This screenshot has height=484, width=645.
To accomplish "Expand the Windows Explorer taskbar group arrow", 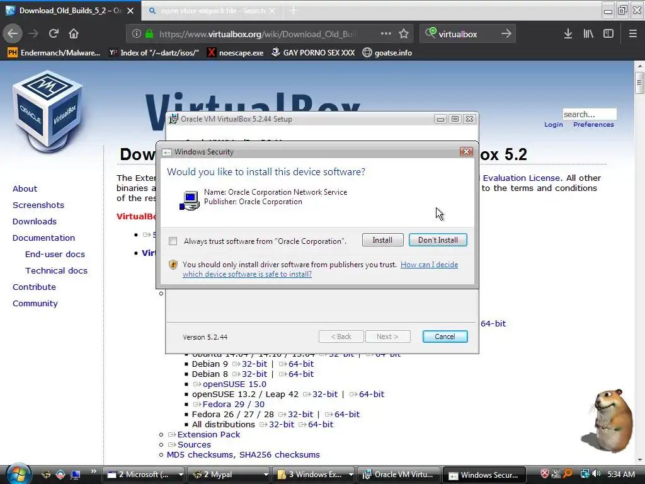I will (x=350, y=475).
